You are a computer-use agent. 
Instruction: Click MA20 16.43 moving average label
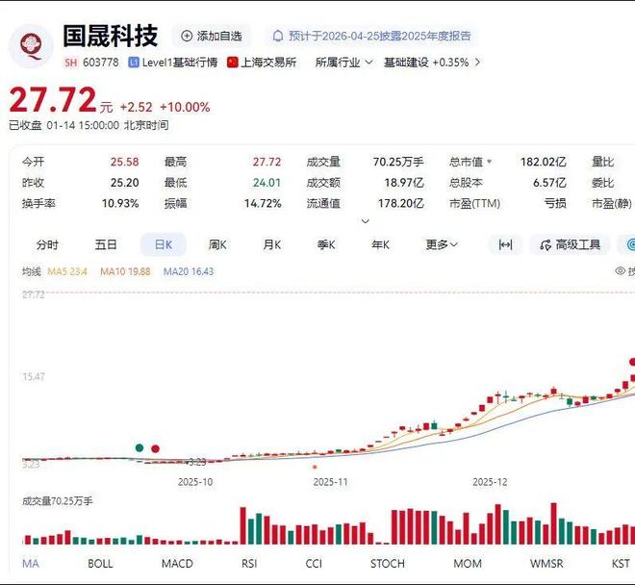189,271
